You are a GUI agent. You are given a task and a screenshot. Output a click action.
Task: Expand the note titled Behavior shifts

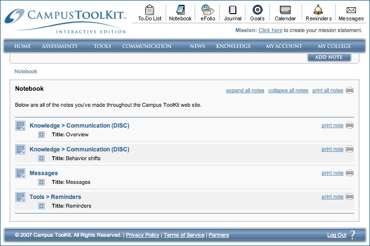pos(41,158)
